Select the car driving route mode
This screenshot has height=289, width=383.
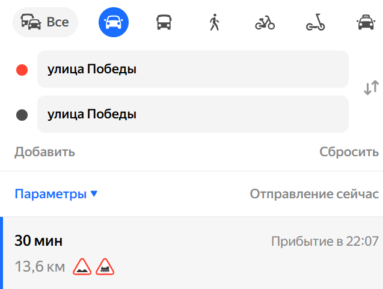(114, 23)
